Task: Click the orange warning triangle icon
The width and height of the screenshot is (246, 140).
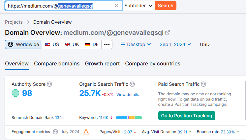Action: pyautogui.click(x=86, y=132)
